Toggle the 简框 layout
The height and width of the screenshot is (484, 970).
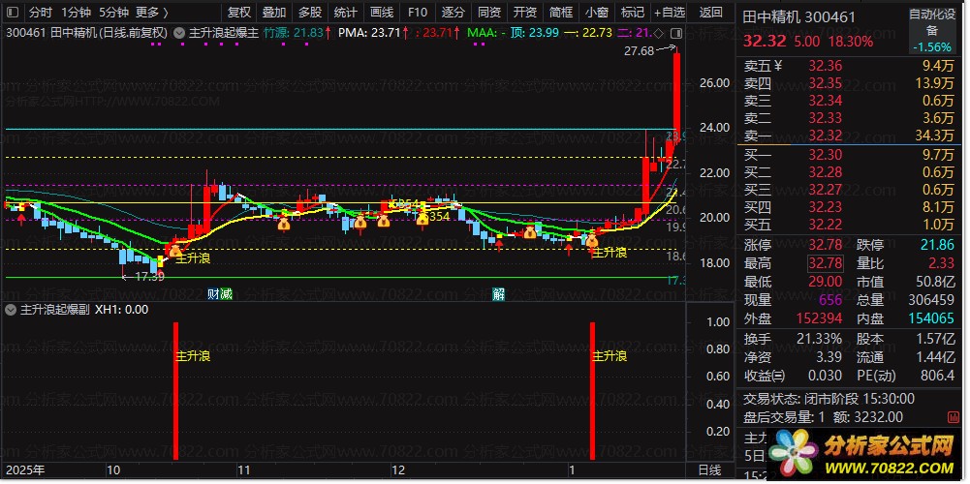(560, 12)
